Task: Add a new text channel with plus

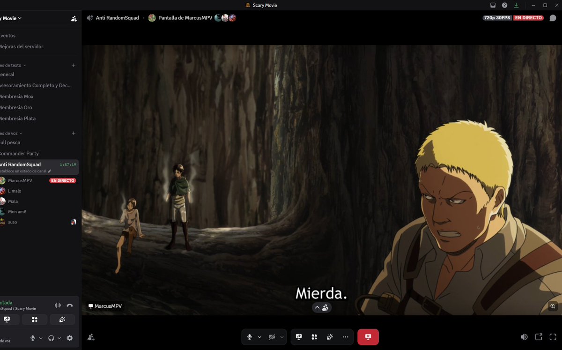Action: 74,65
